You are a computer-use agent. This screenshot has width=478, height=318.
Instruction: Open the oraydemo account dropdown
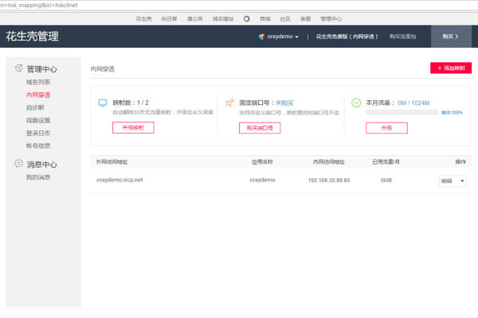(x=280, y=37)
